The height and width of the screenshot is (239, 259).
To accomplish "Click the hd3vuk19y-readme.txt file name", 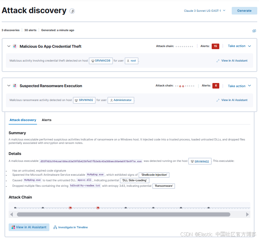I will pos(85,186).
